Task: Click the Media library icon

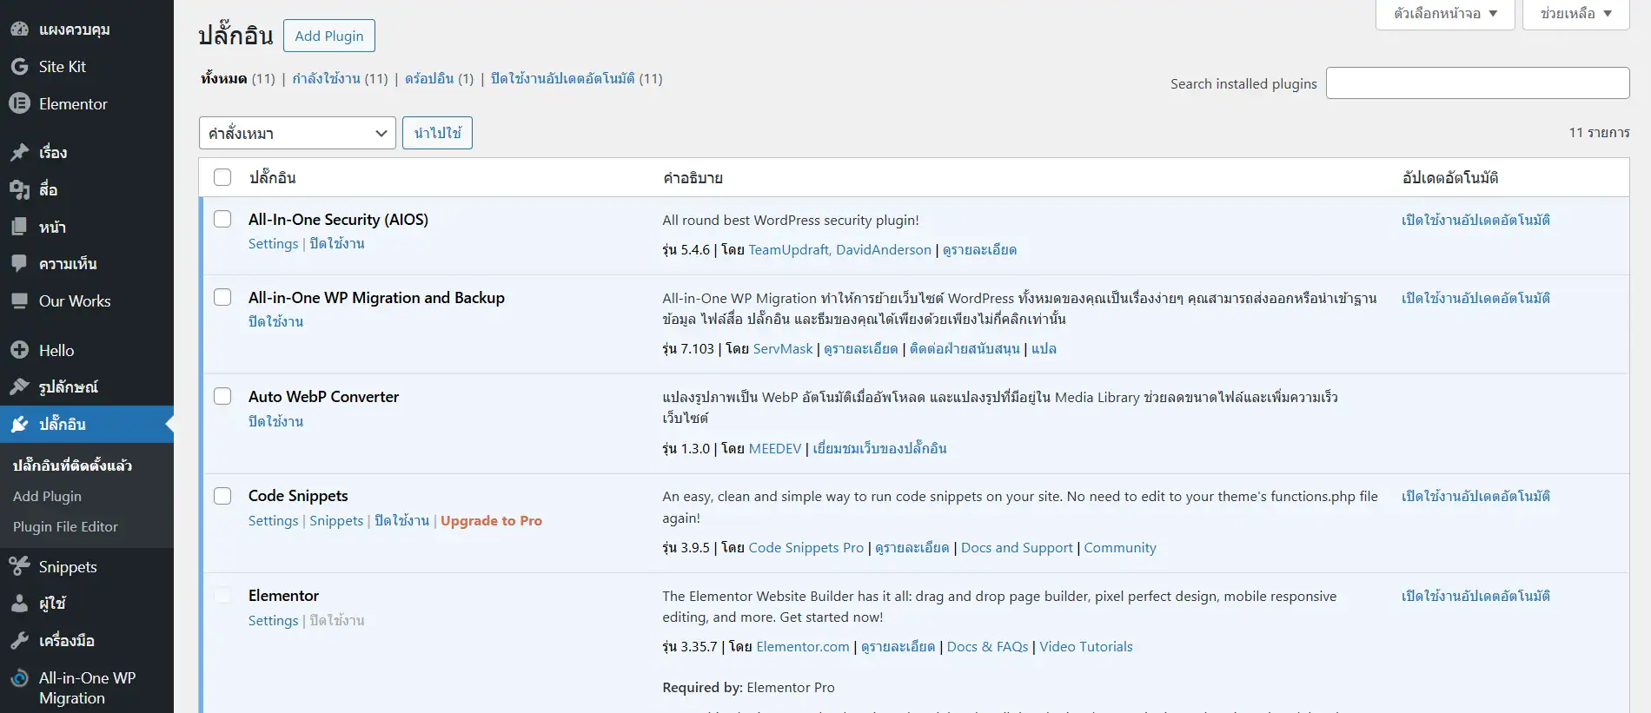Action: pyautogui.click(x=19, y=189)
